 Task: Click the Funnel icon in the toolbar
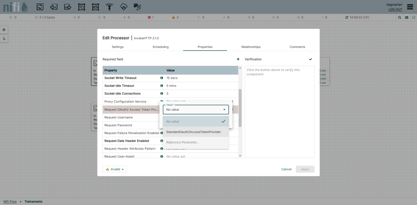pyautogui.click(x=109, y=7)
